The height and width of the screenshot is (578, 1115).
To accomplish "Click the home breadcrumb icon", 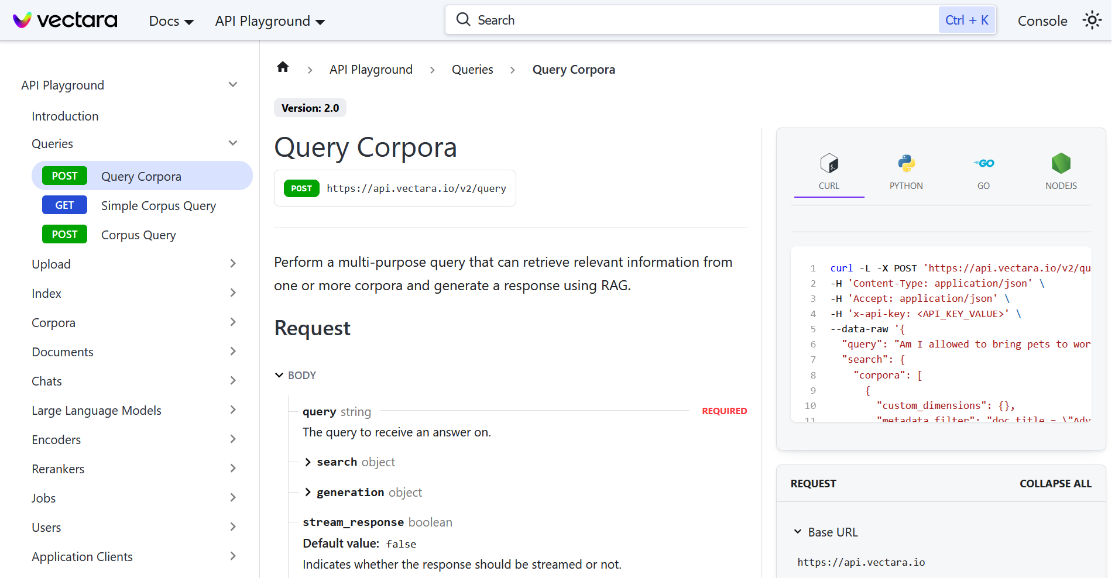I will (x=283, y=67).
